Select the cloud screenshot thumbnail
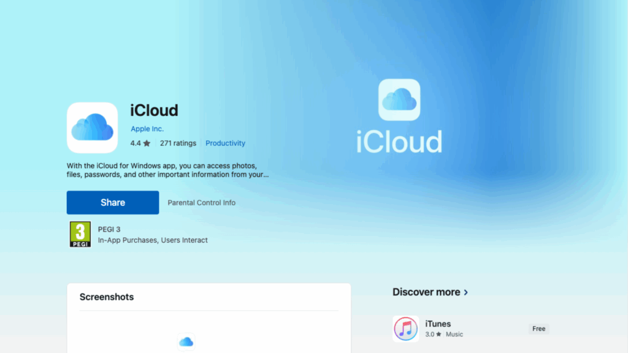This screenshot has width=628, height=353. pos(186,343)
